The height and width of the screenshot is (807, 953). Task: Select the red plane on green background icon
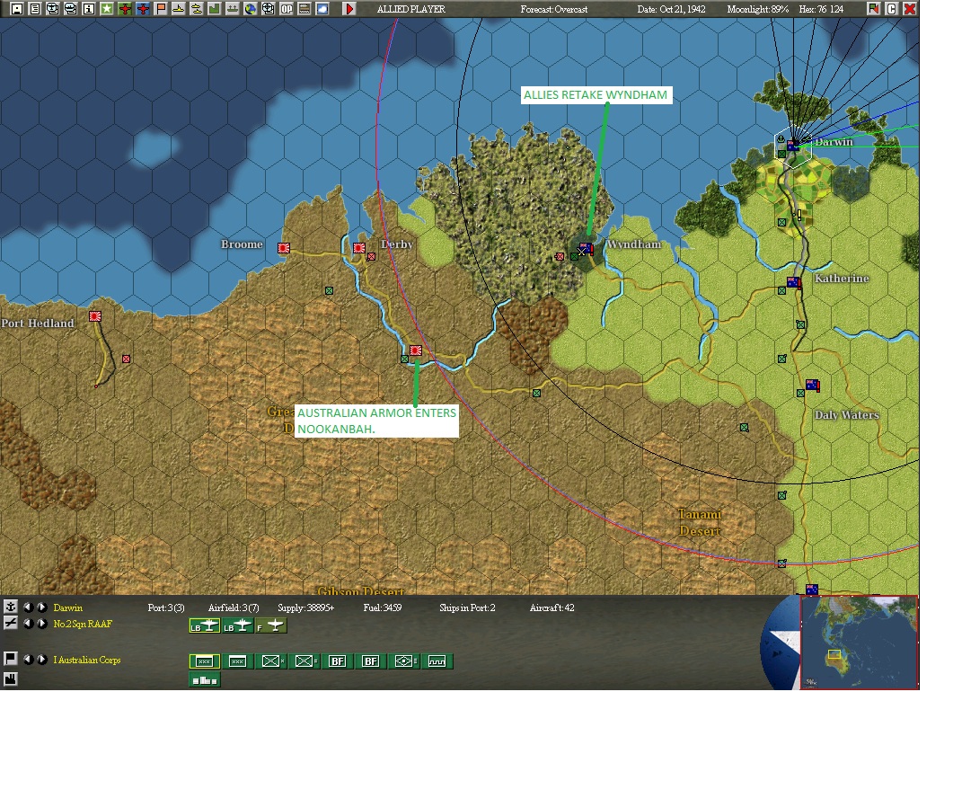(x=125, y=8)
